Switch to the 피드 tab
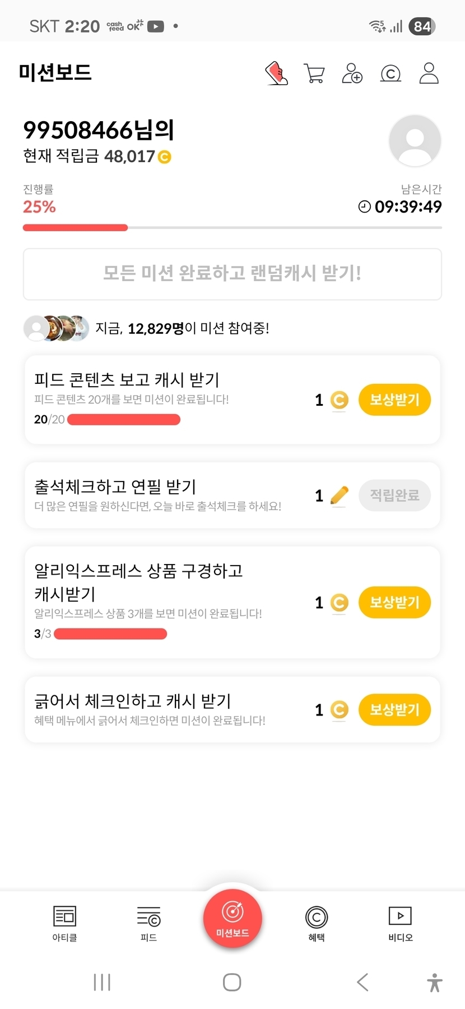Image resolution: width=465 pixels, height=1009 pixels. coord(148,923)
